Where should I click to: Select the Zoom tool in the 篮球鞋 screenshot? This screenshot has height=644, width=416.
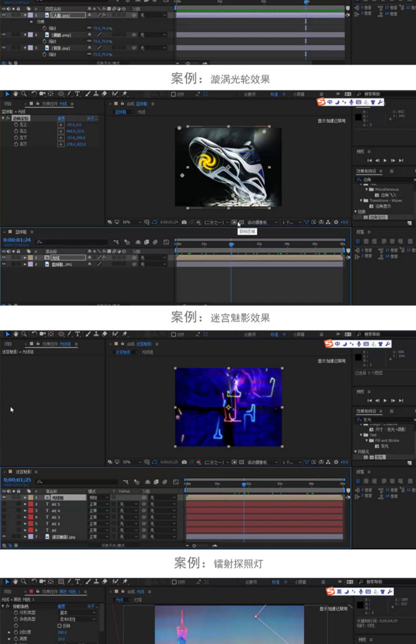pos(24,94)
